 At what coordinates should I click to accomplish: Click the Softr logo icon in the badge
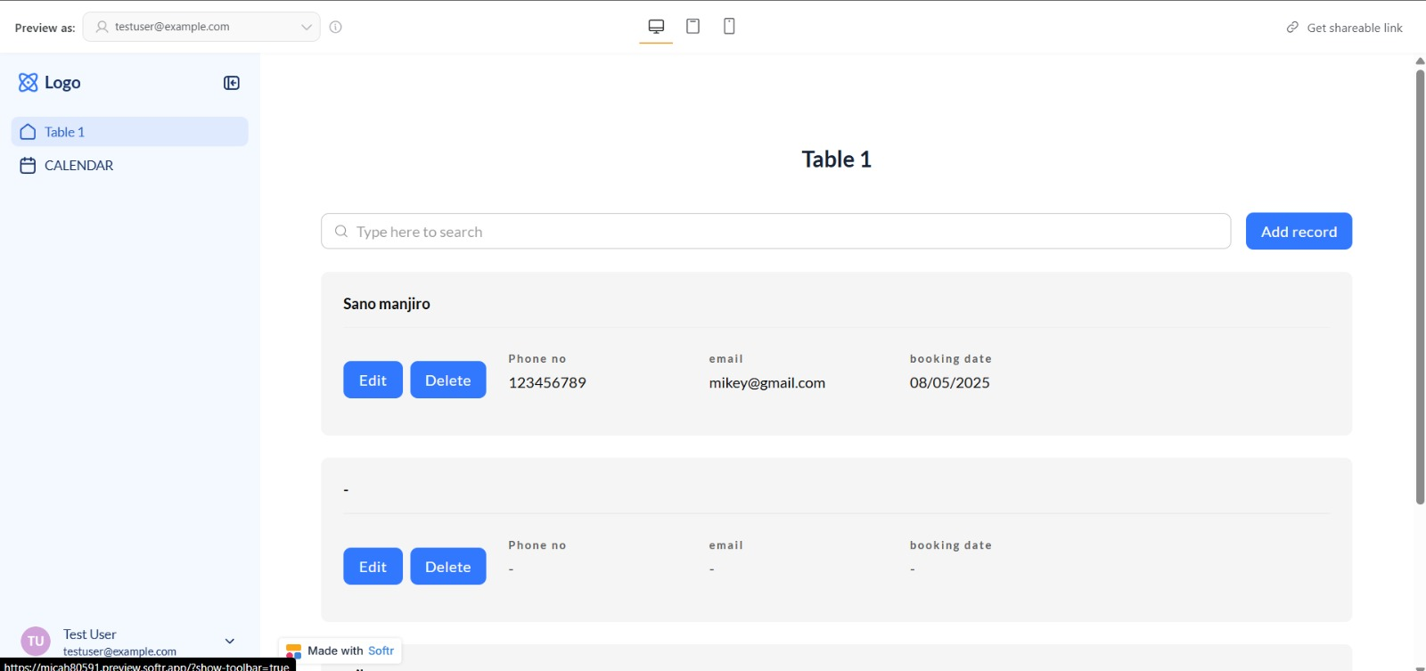[293, 651]
